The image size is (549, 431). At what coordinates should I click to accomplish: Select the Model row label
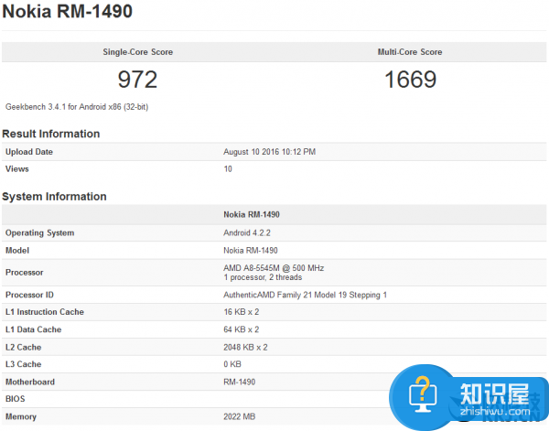[x=17, y=251]
